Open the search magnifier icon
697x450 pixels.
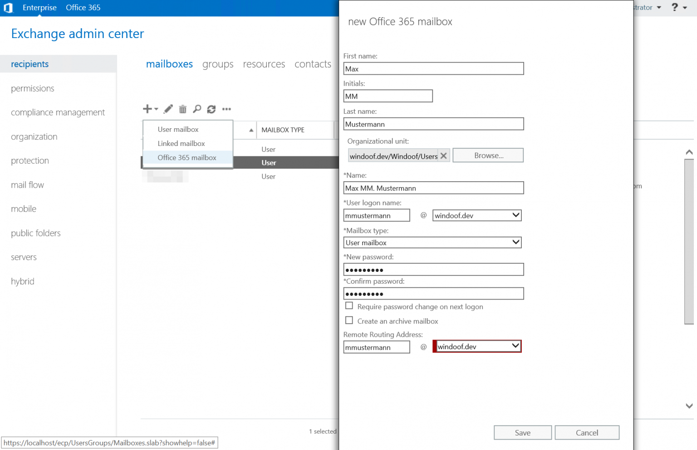coord(197,109)
